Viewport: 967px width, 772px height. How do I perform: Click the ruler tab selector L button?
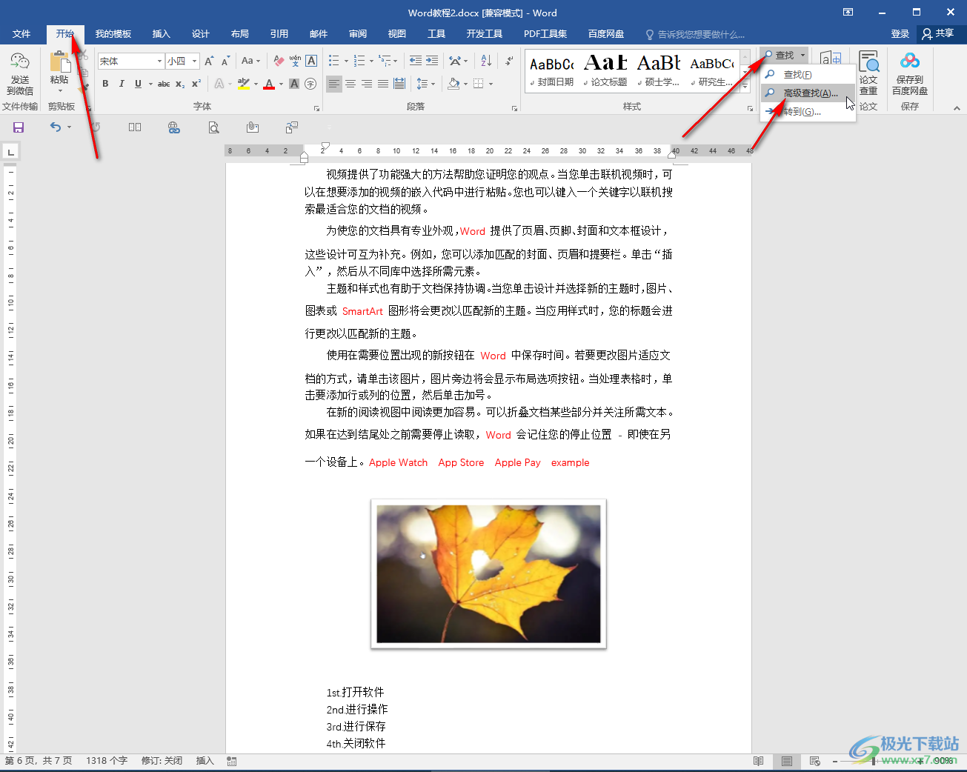(x=10, y=153)
